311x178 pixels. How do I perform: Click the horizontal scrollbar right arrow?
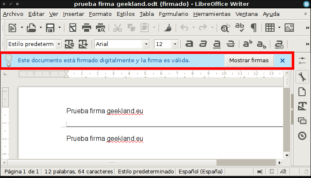[280, 163]
